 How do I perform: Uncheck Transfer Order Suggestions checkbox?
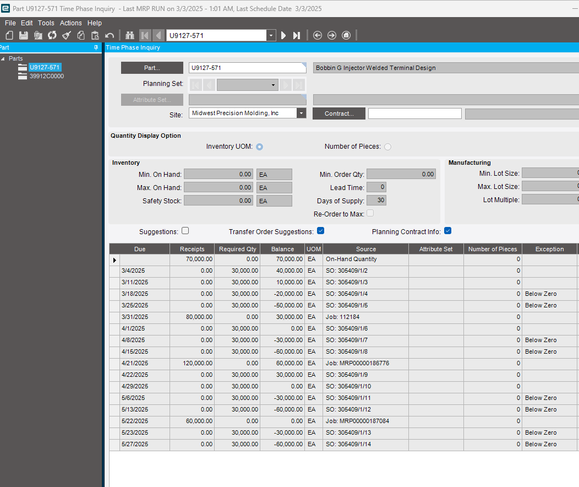320,231
